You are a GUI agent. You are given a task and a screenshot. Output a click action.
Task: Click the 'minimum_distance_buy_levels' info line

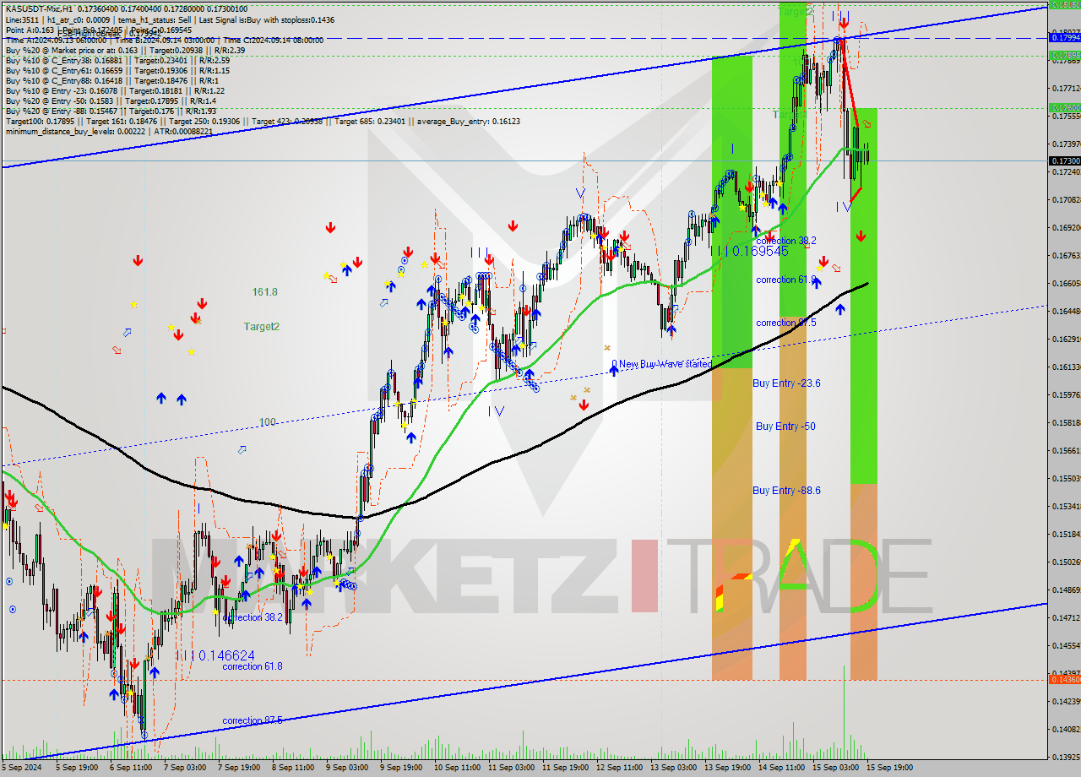[108, 131]
